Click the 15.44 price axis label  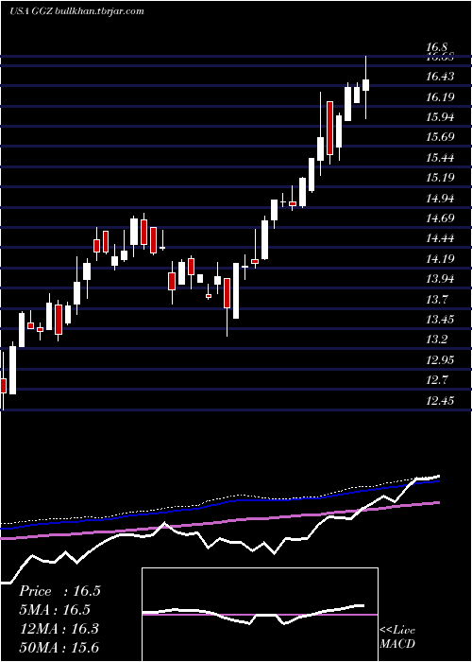(x=440, y=158)
